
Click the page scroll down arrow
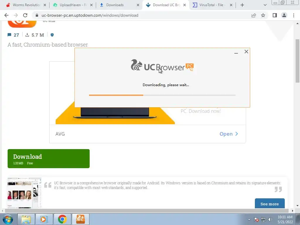[298, 206]
